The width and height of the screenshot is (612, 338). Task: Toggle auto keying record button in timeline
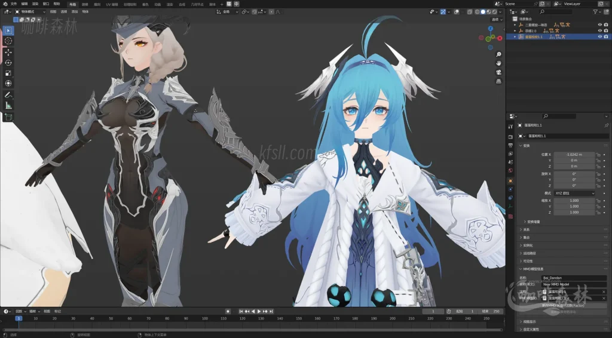coord(228,312)
